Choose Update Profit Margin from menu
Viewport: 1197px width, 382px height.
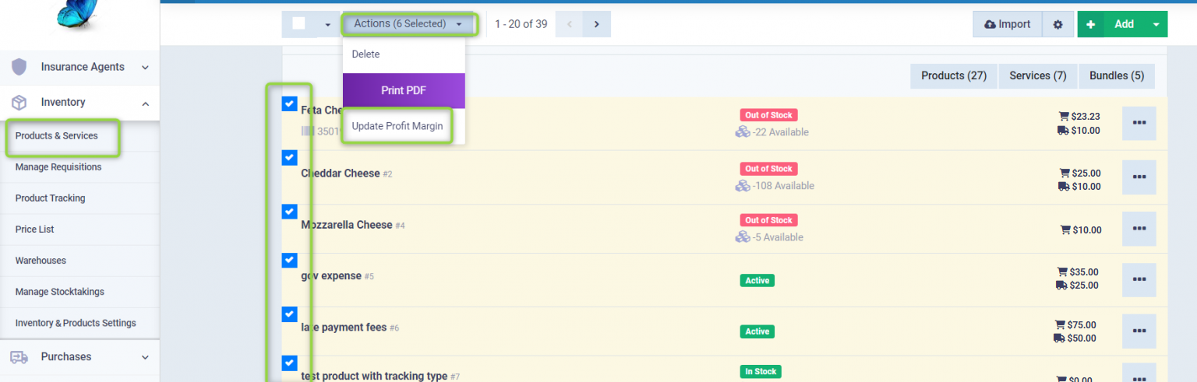pos(397,126)
